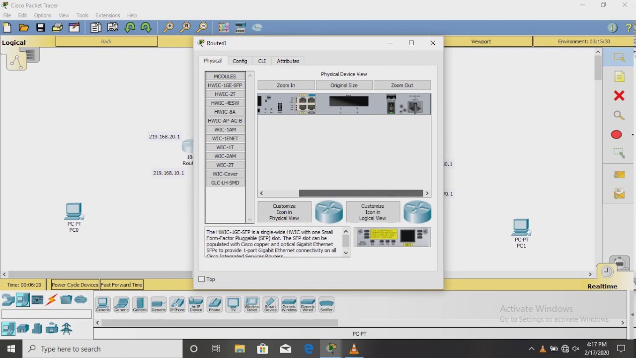Add simple PDU closed envelope

pyautogui.click(x=619, y=175)
